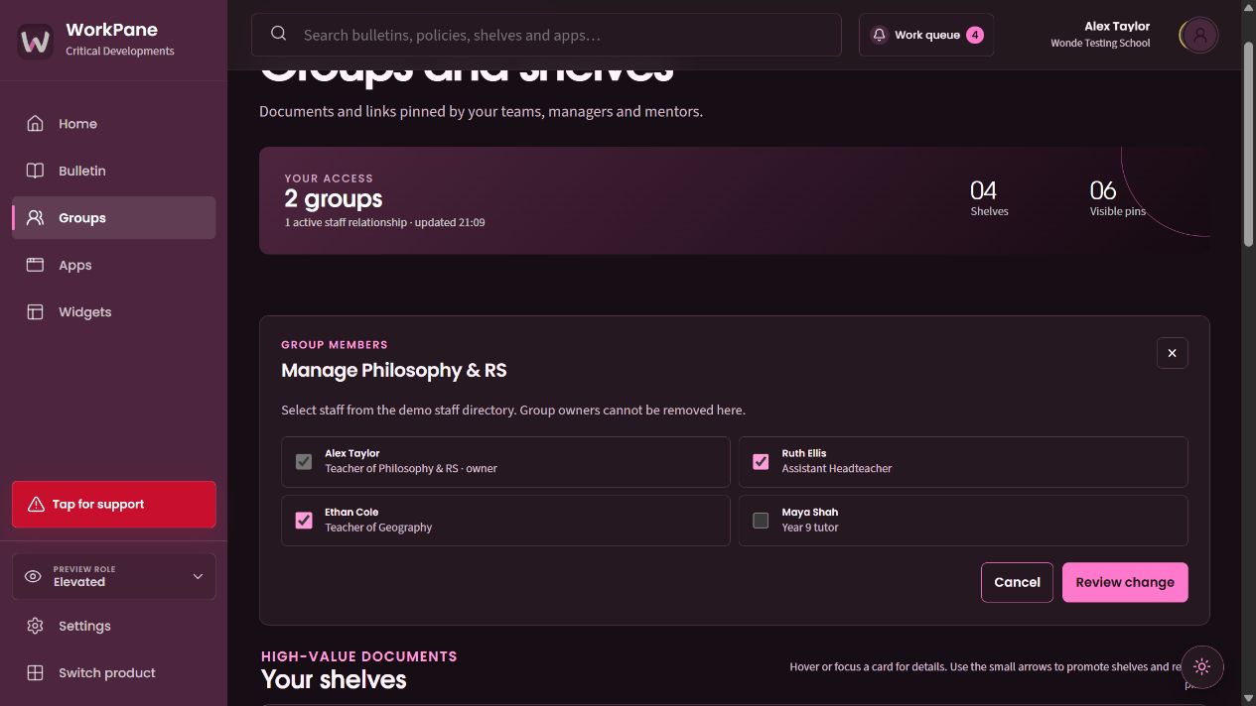Click Maya Shah Year 9 tutor row
Screen dimensions: 1256x706
tap(963, 520)
